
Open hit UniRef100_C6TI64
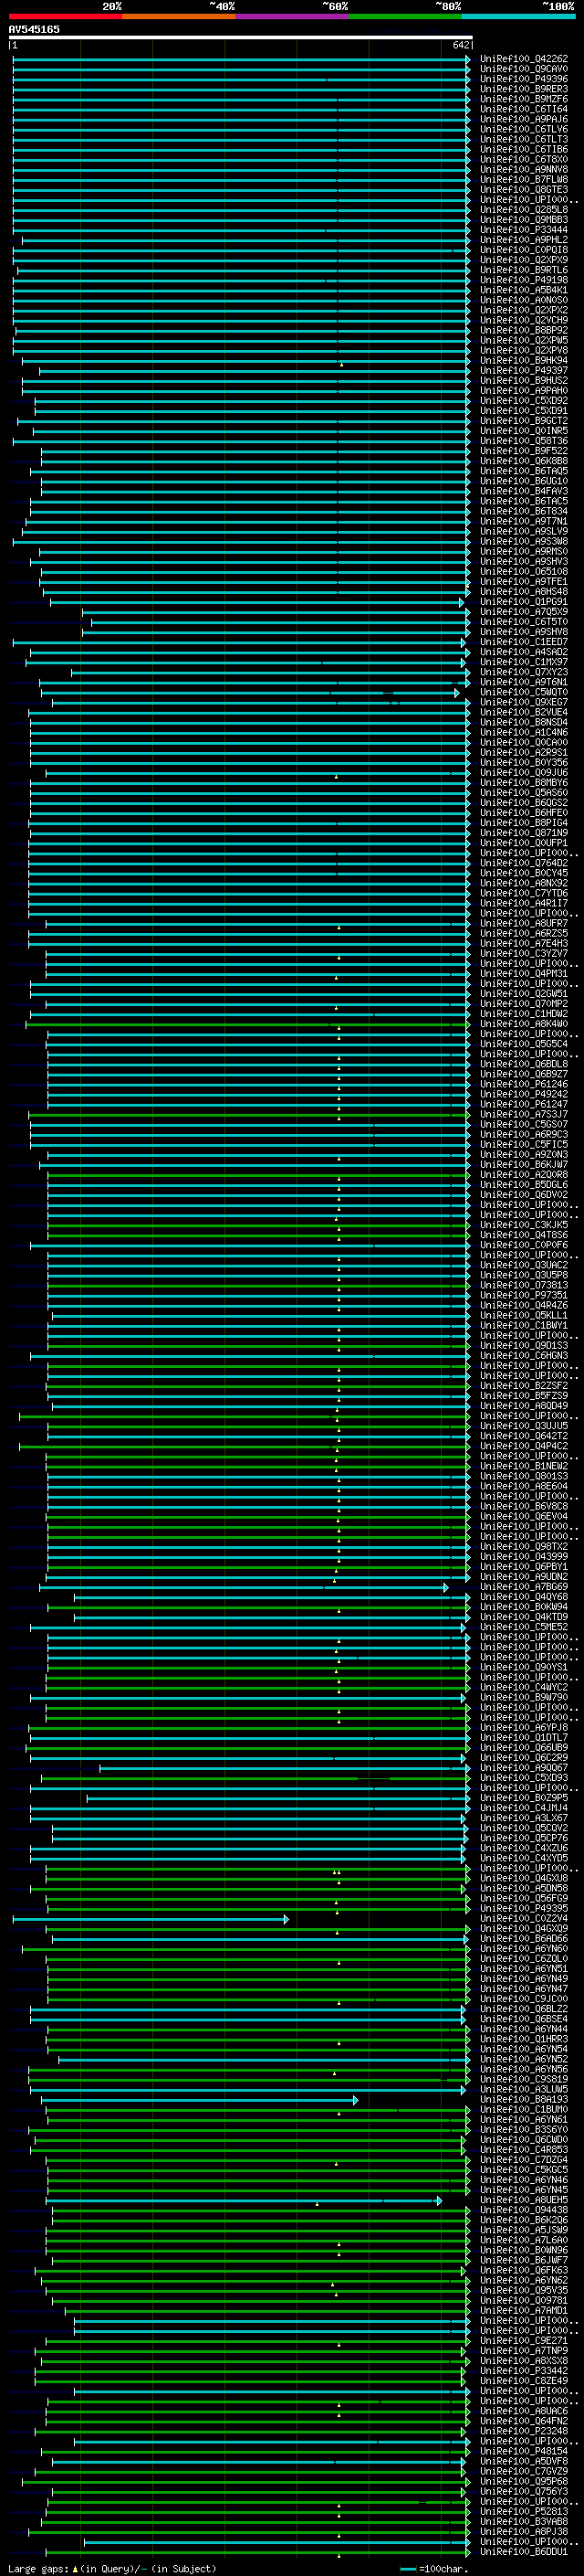click(524, 109)
